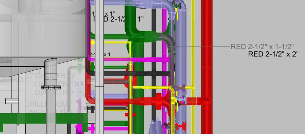Select the gray RED 2-1/2" x 1-1/2" label
This screenshot has width=305, height=134.
(262, 47)
